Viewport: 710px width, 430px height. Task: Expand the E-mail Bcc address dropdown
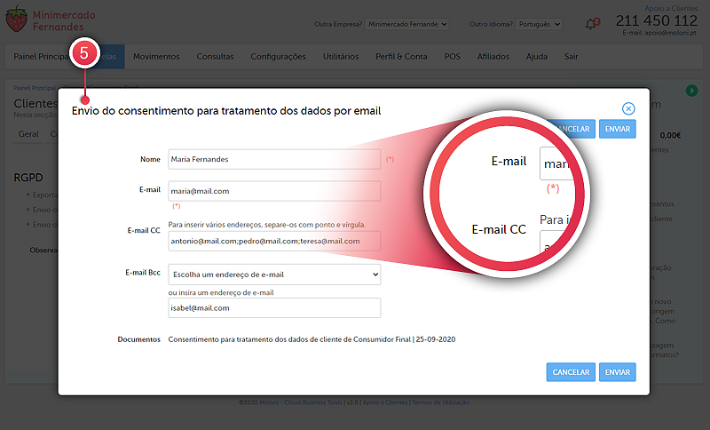tap(274, 275)
